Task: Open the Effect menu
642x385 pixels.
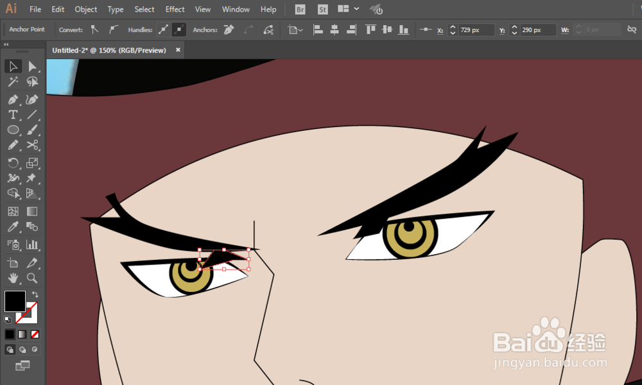Action: tap(175, 10)
